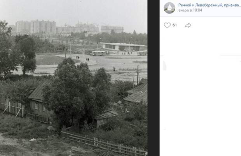The image size is (241, 156).
Task: Click the parked bus in the photo
Action: (x=98, y=53)
